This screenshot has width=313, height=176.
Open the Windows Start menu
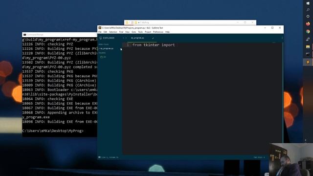point(308,3)
